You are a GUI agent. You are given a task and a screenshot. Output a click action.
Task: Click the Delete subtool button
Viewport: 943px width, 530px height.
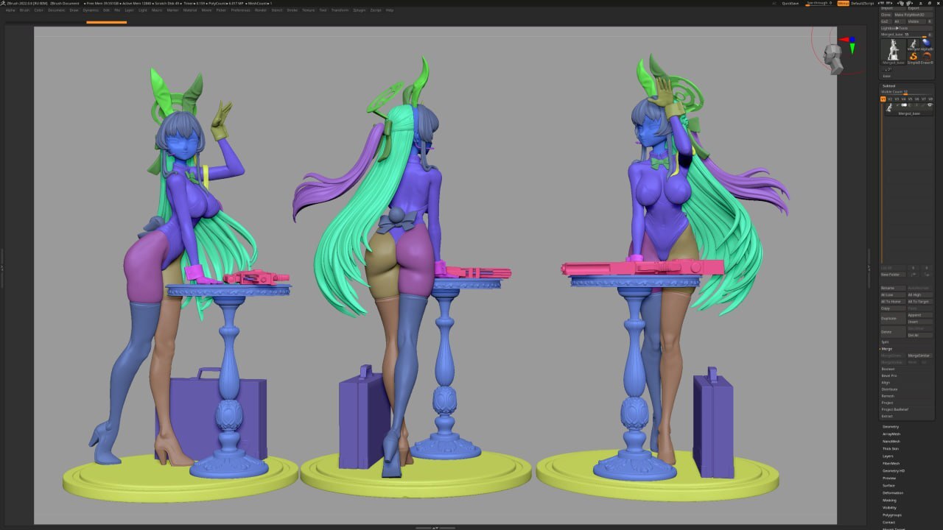click(893, 332)
